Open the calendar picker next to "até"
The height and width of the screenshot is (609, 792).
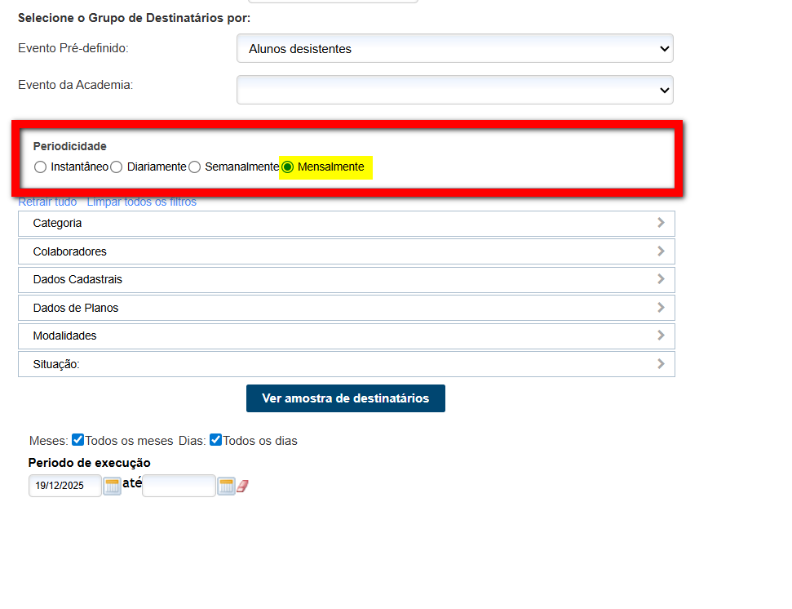(x=226, y=485)
